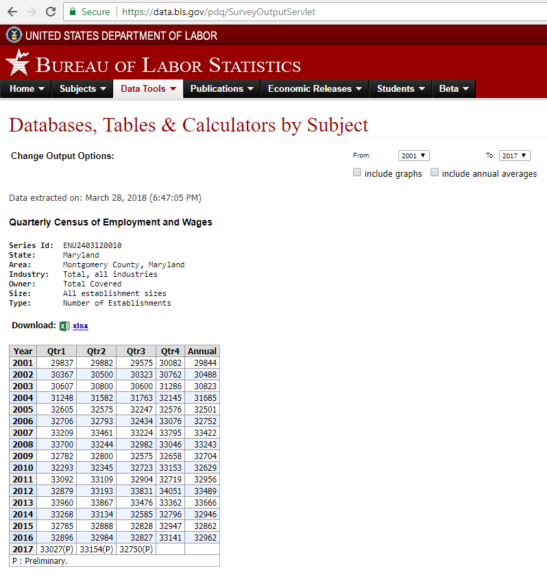The height and width of the screenshot is (577, 547).
Task: Click the Quarterly Census of Employment and Wages heading
Action: click(110, 222)
